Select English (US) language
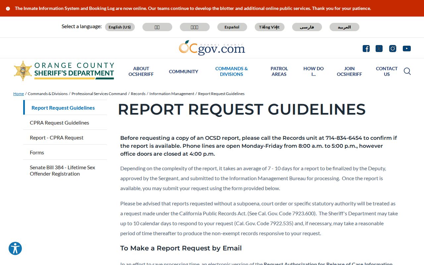Viewport: 424px width, 265px height. coord(120,27)
